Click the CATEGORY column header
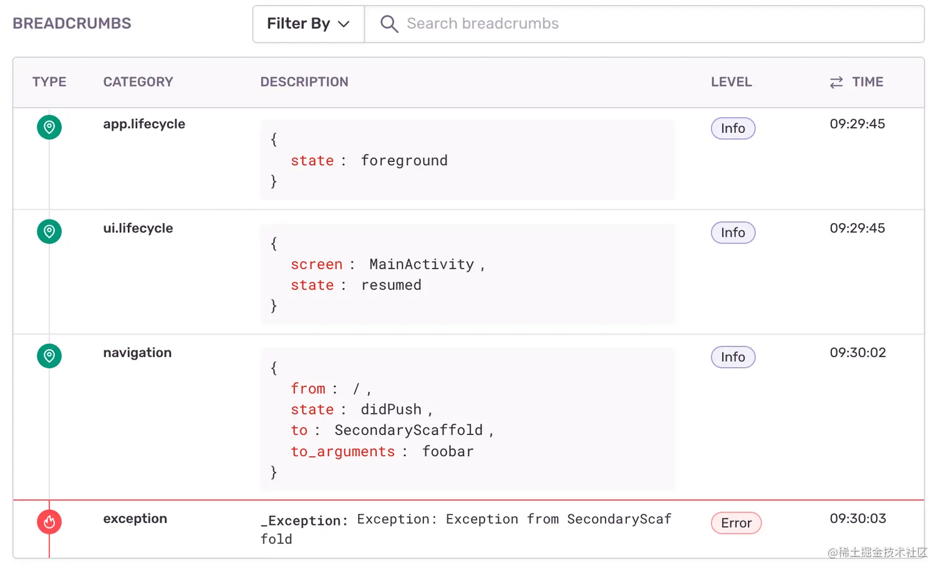Image resolution: width=943 pixels, height=574 pixels. [x=138, y=82]
